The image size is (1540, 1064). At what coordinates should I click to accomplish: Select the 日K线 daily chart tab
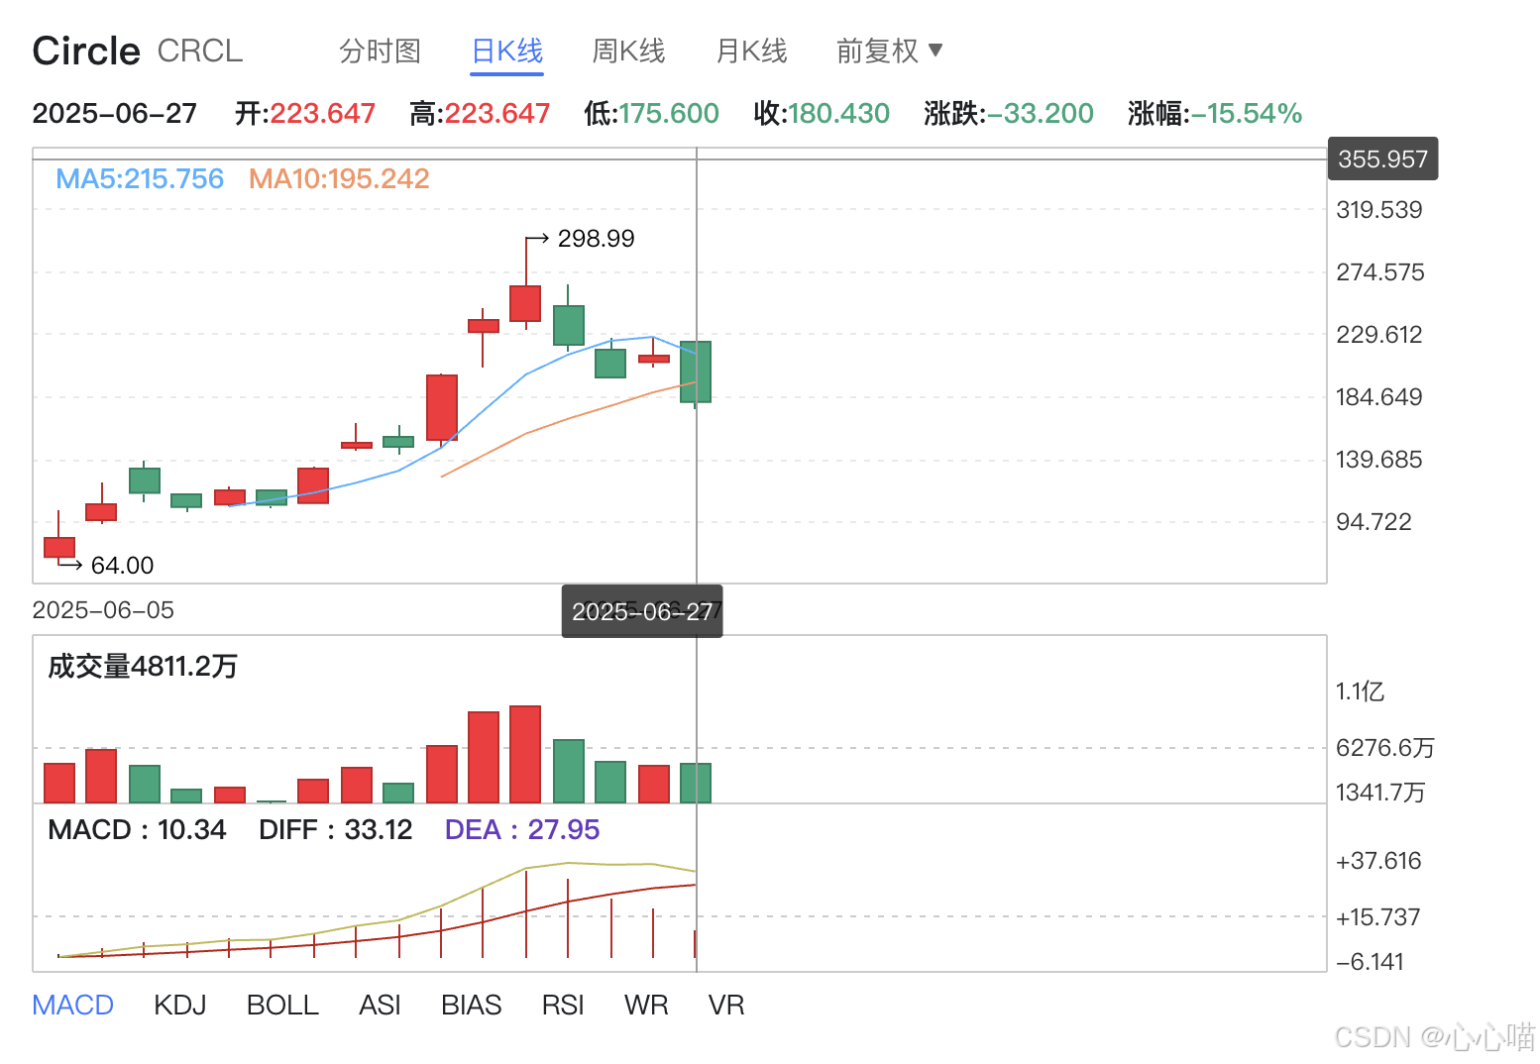506,51
